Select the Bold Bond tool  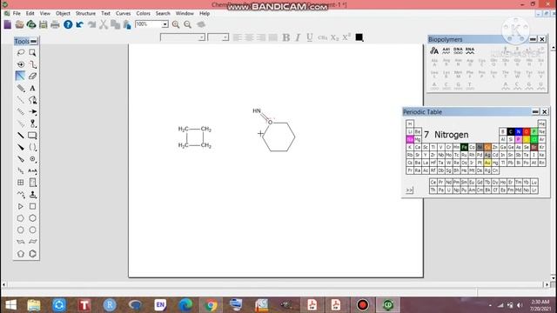[x=21, y=136]
